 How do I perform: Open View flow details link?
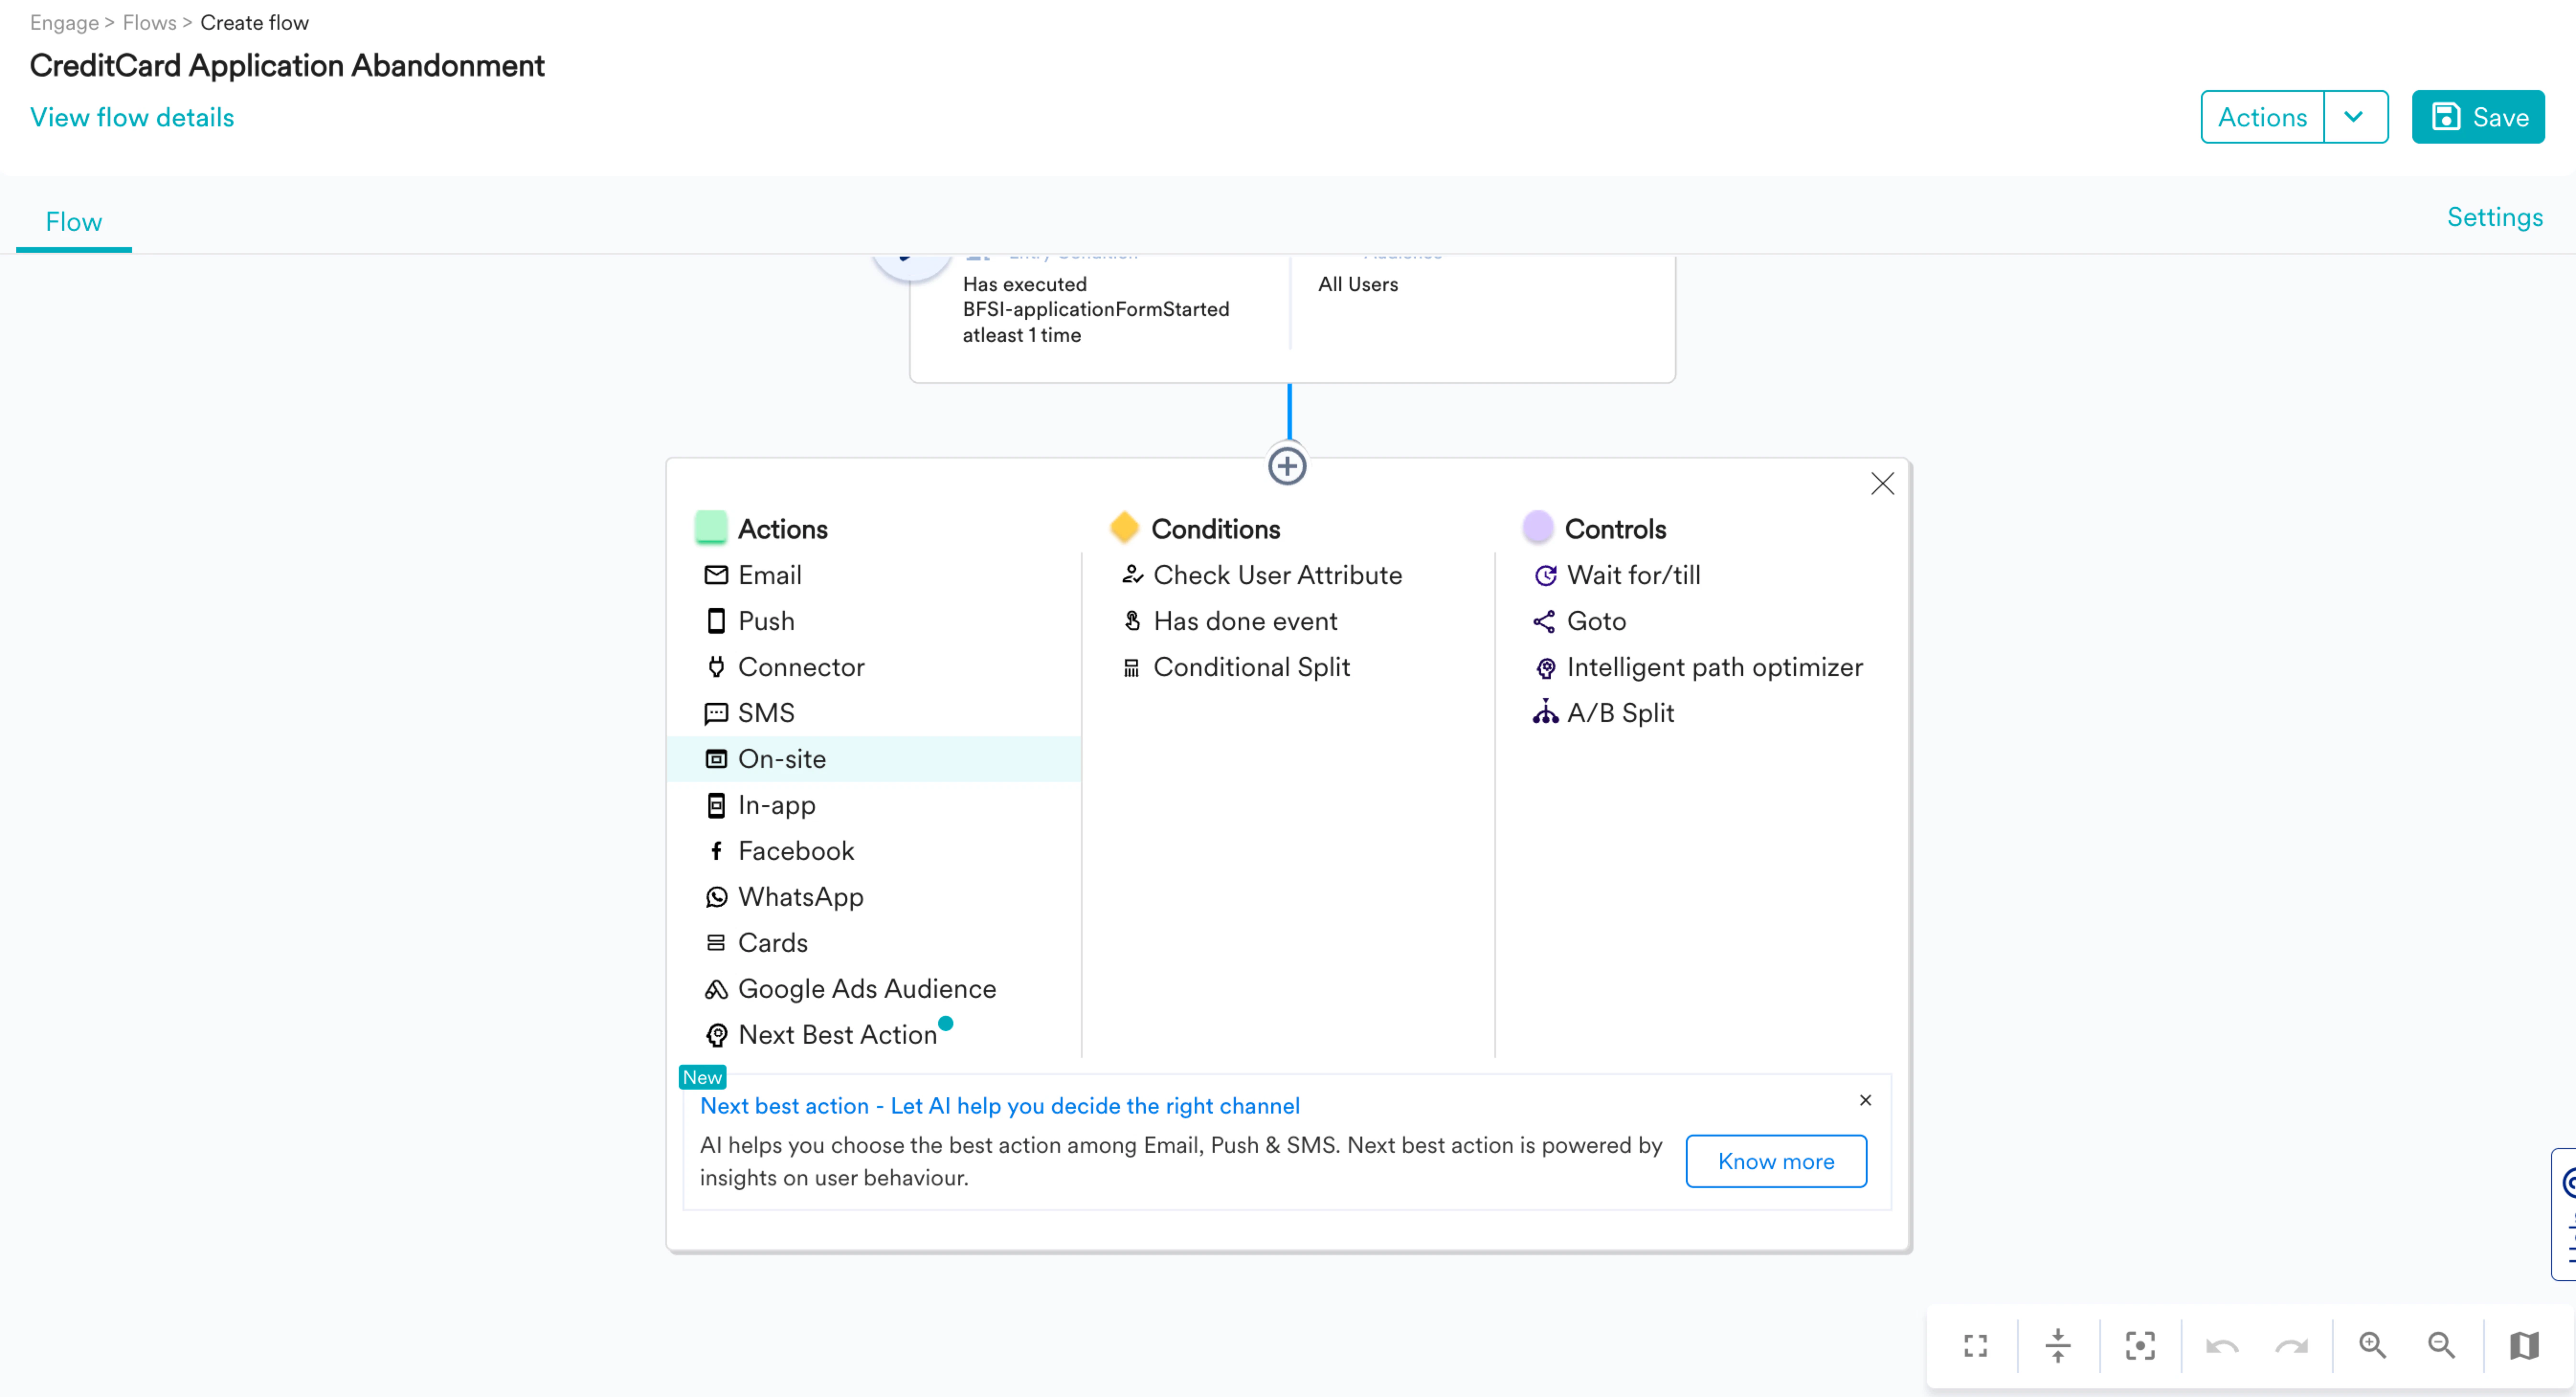[x=131, y=117]
